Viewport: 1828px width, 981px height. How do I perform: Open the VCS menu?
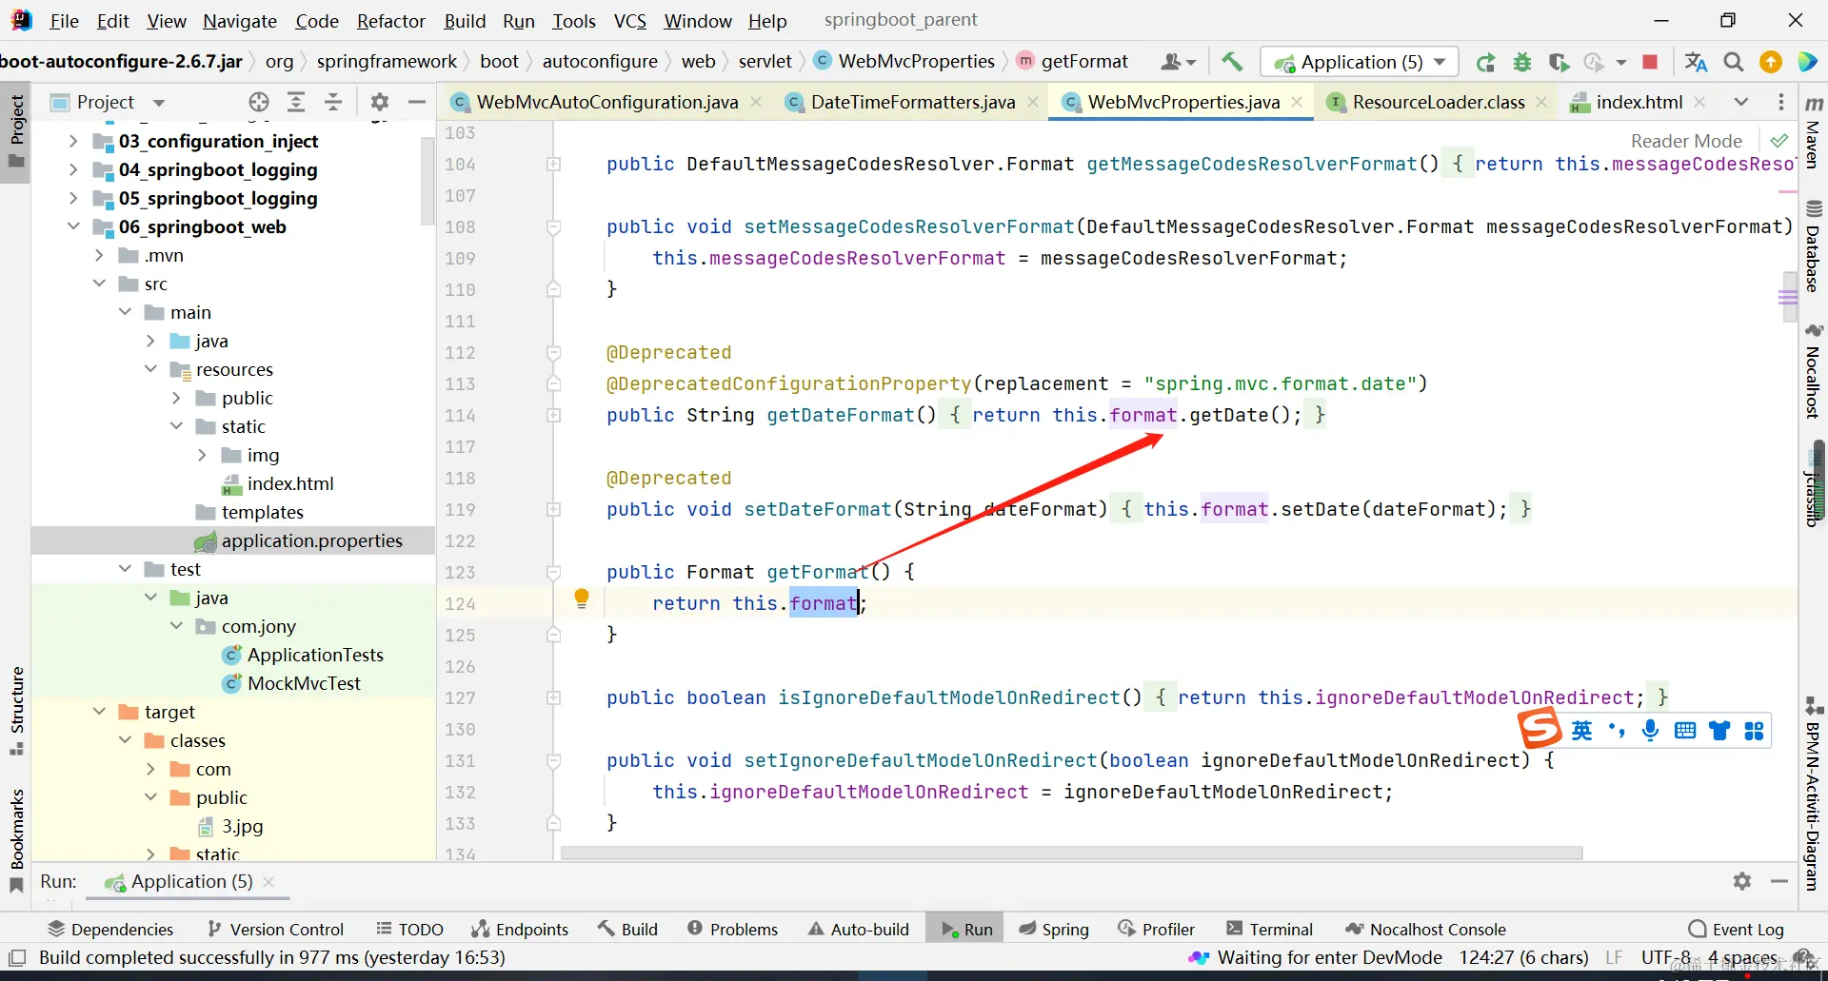pos(629,21)
